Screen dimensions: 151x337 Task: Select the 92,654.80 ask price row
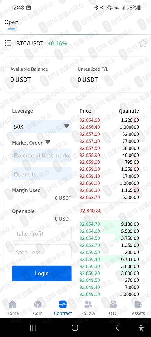(x=109, y=120)
